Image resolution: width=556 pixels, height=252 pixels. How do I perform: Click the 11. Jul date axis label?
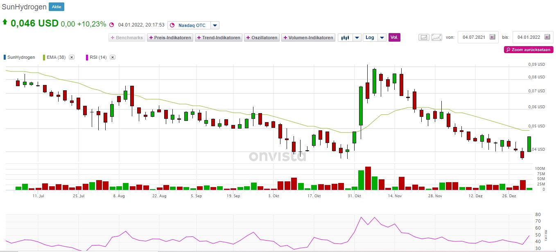tap(38, 196)
